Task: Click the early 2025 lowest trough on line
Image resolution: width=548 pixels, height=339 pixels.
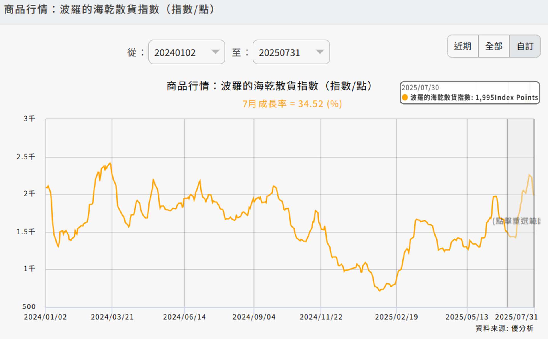Action: (380, 291)
